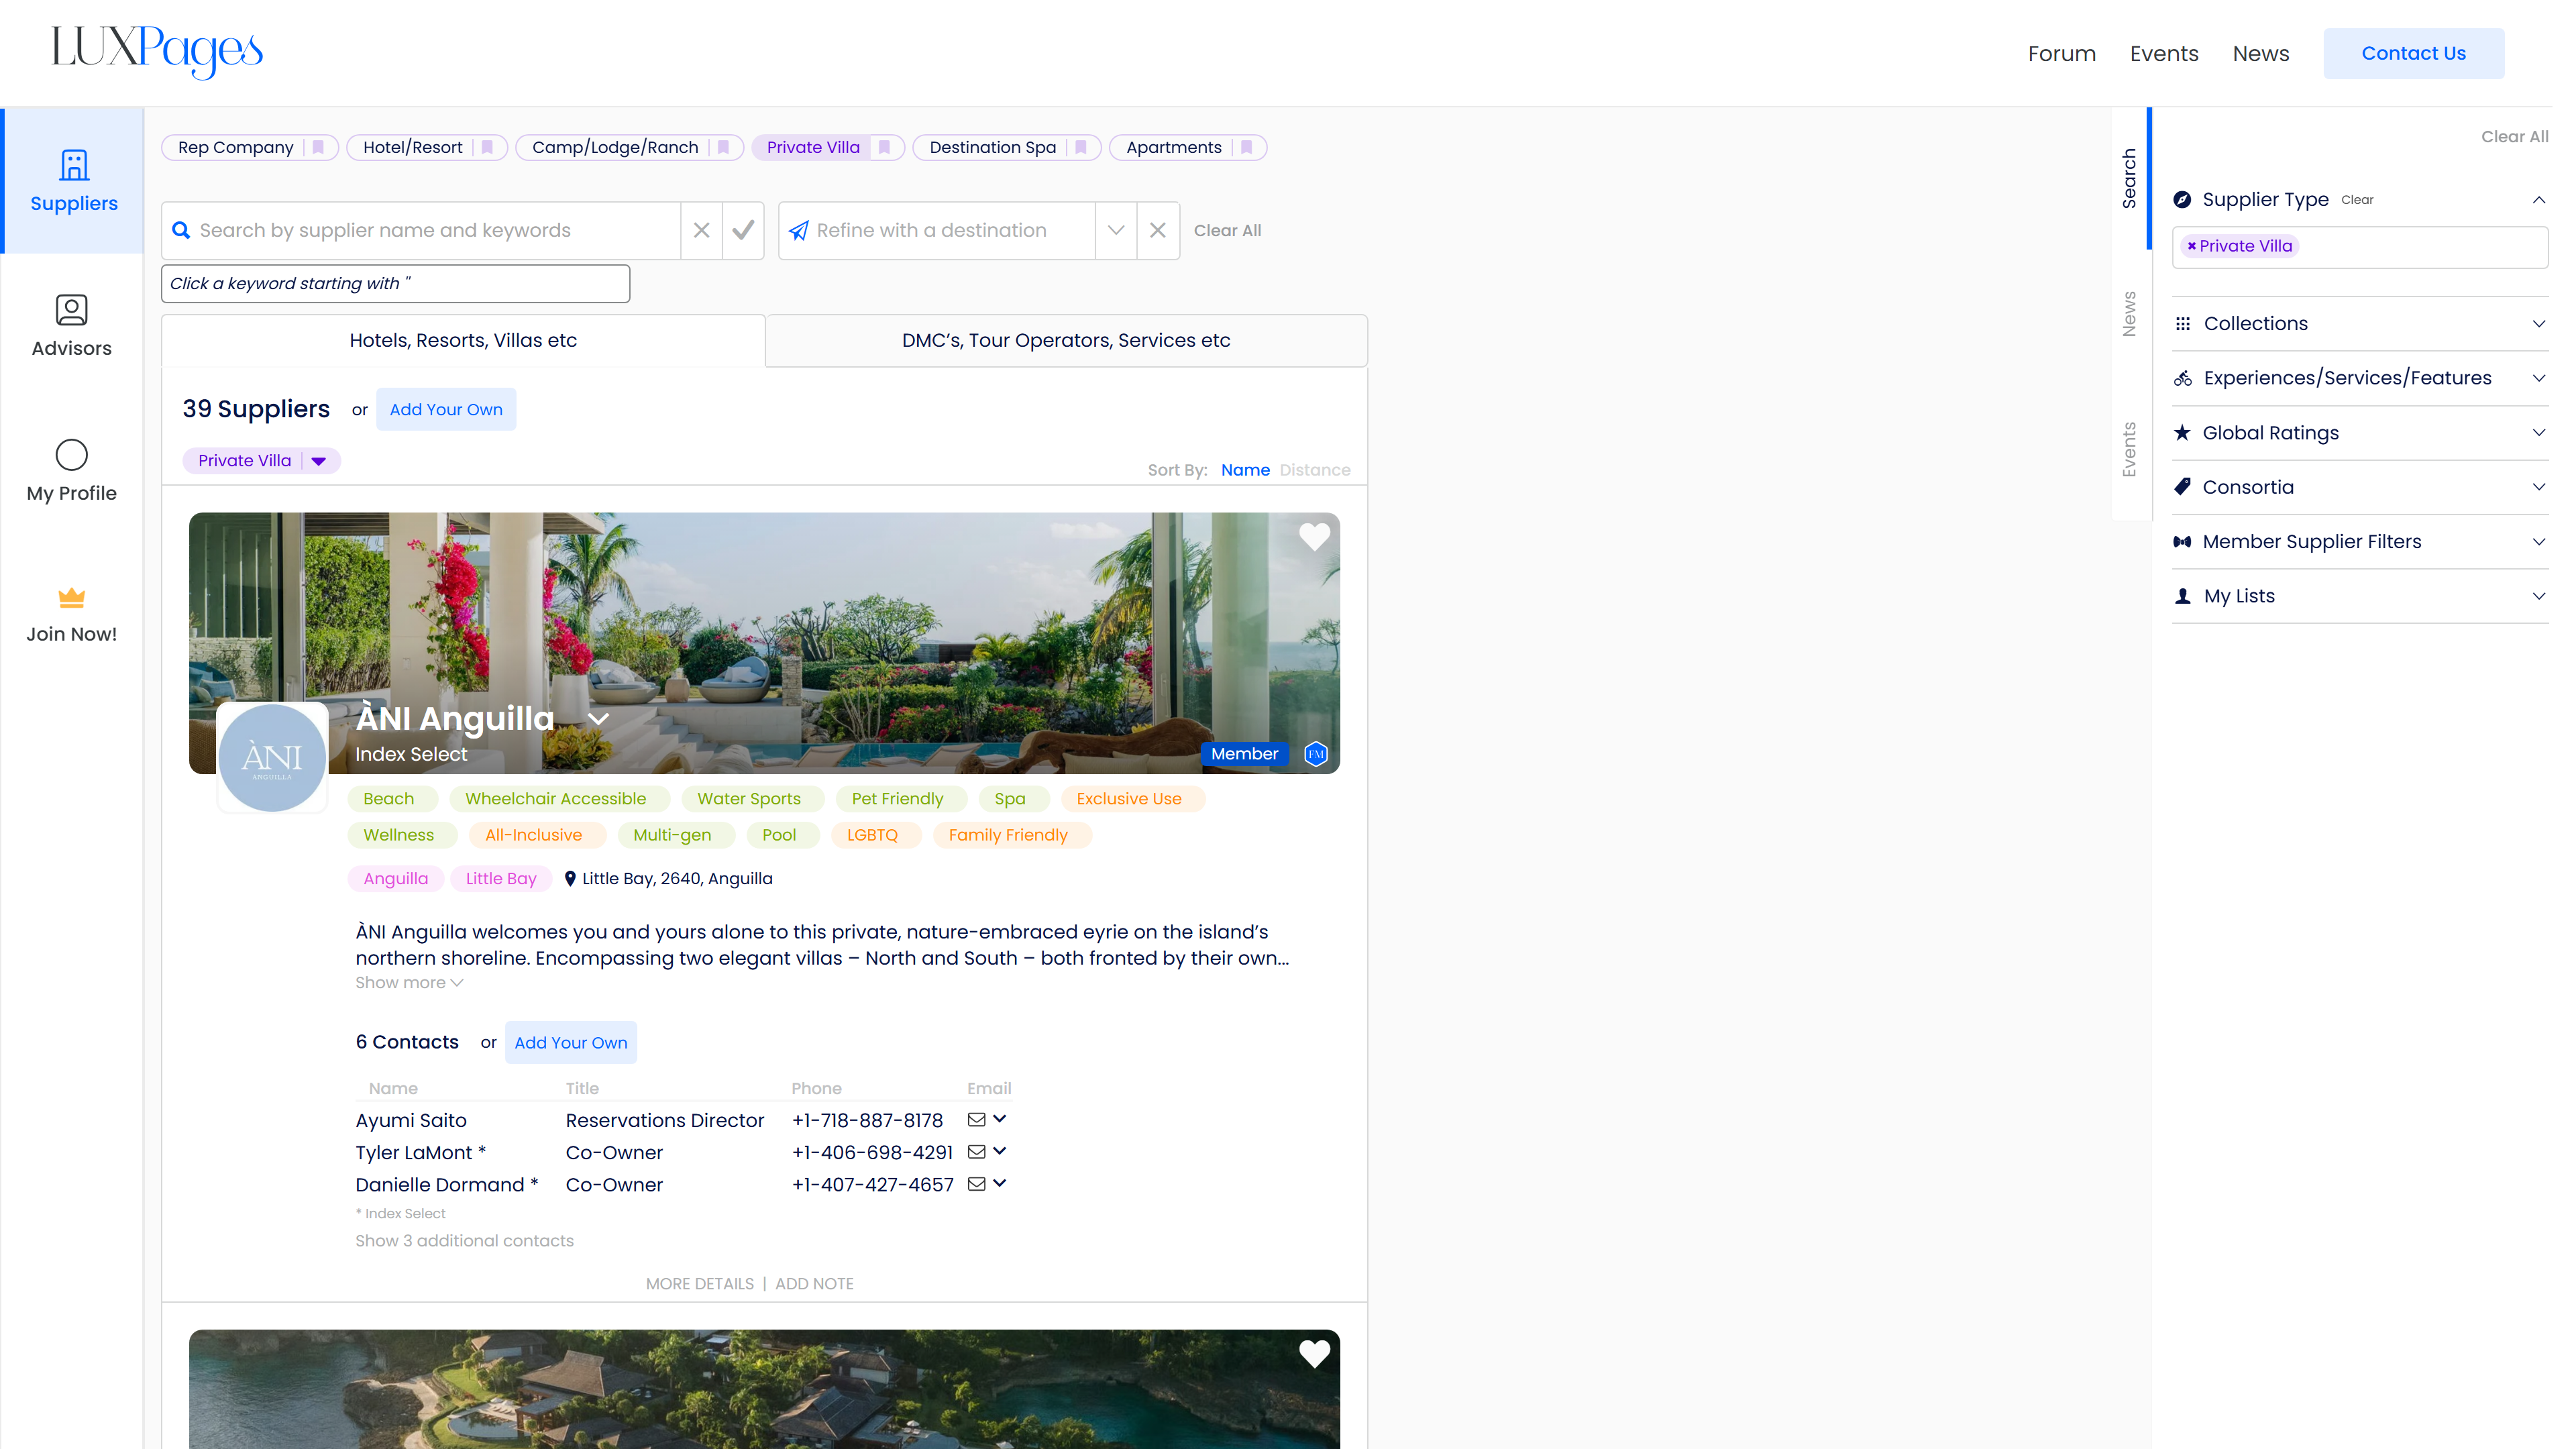Image resolution: width=2576 pixels, height=1449 pixels.
Task: Show more of the ÀNI Anguilla description
Action: click(409, 983)
